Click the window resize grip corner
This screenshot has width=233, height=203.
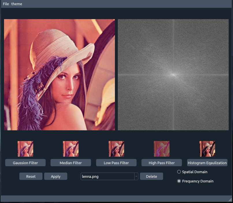tap(230, 200)
